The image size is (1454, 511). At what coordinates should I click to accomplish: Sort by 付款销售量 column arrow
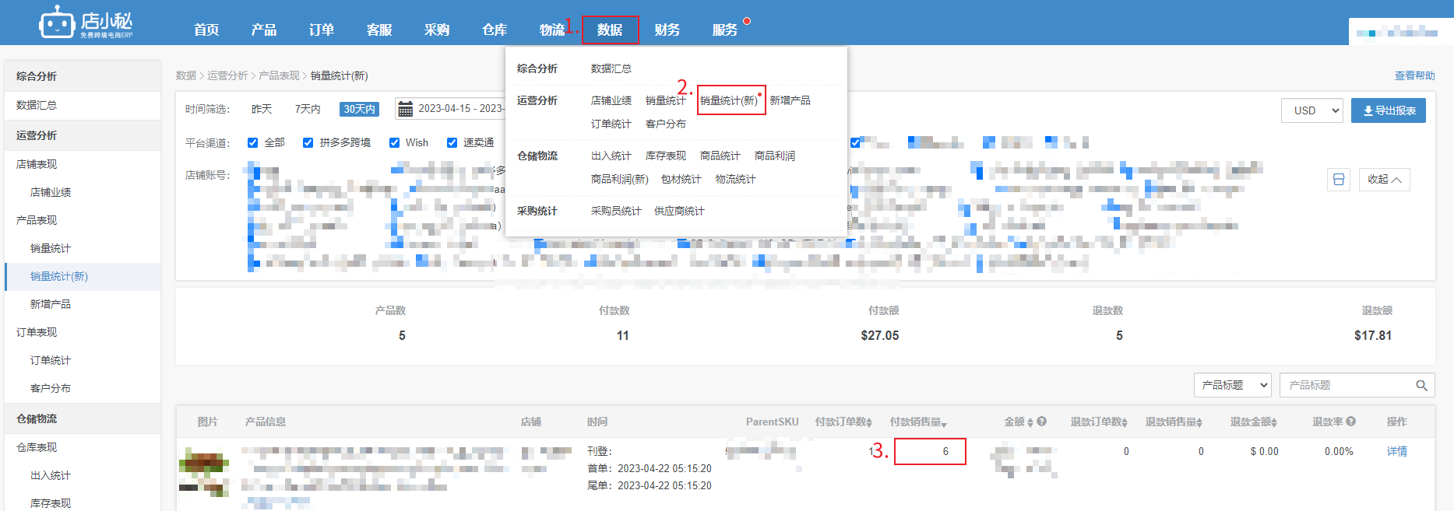[x=944, y=423]
